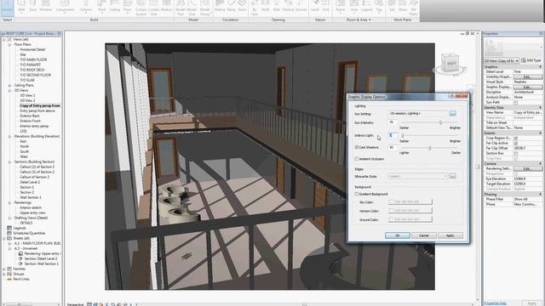The width and height of the screenshot is (545, 306).
Task: Select Entry persp from above view
Action: coord(37,110)
